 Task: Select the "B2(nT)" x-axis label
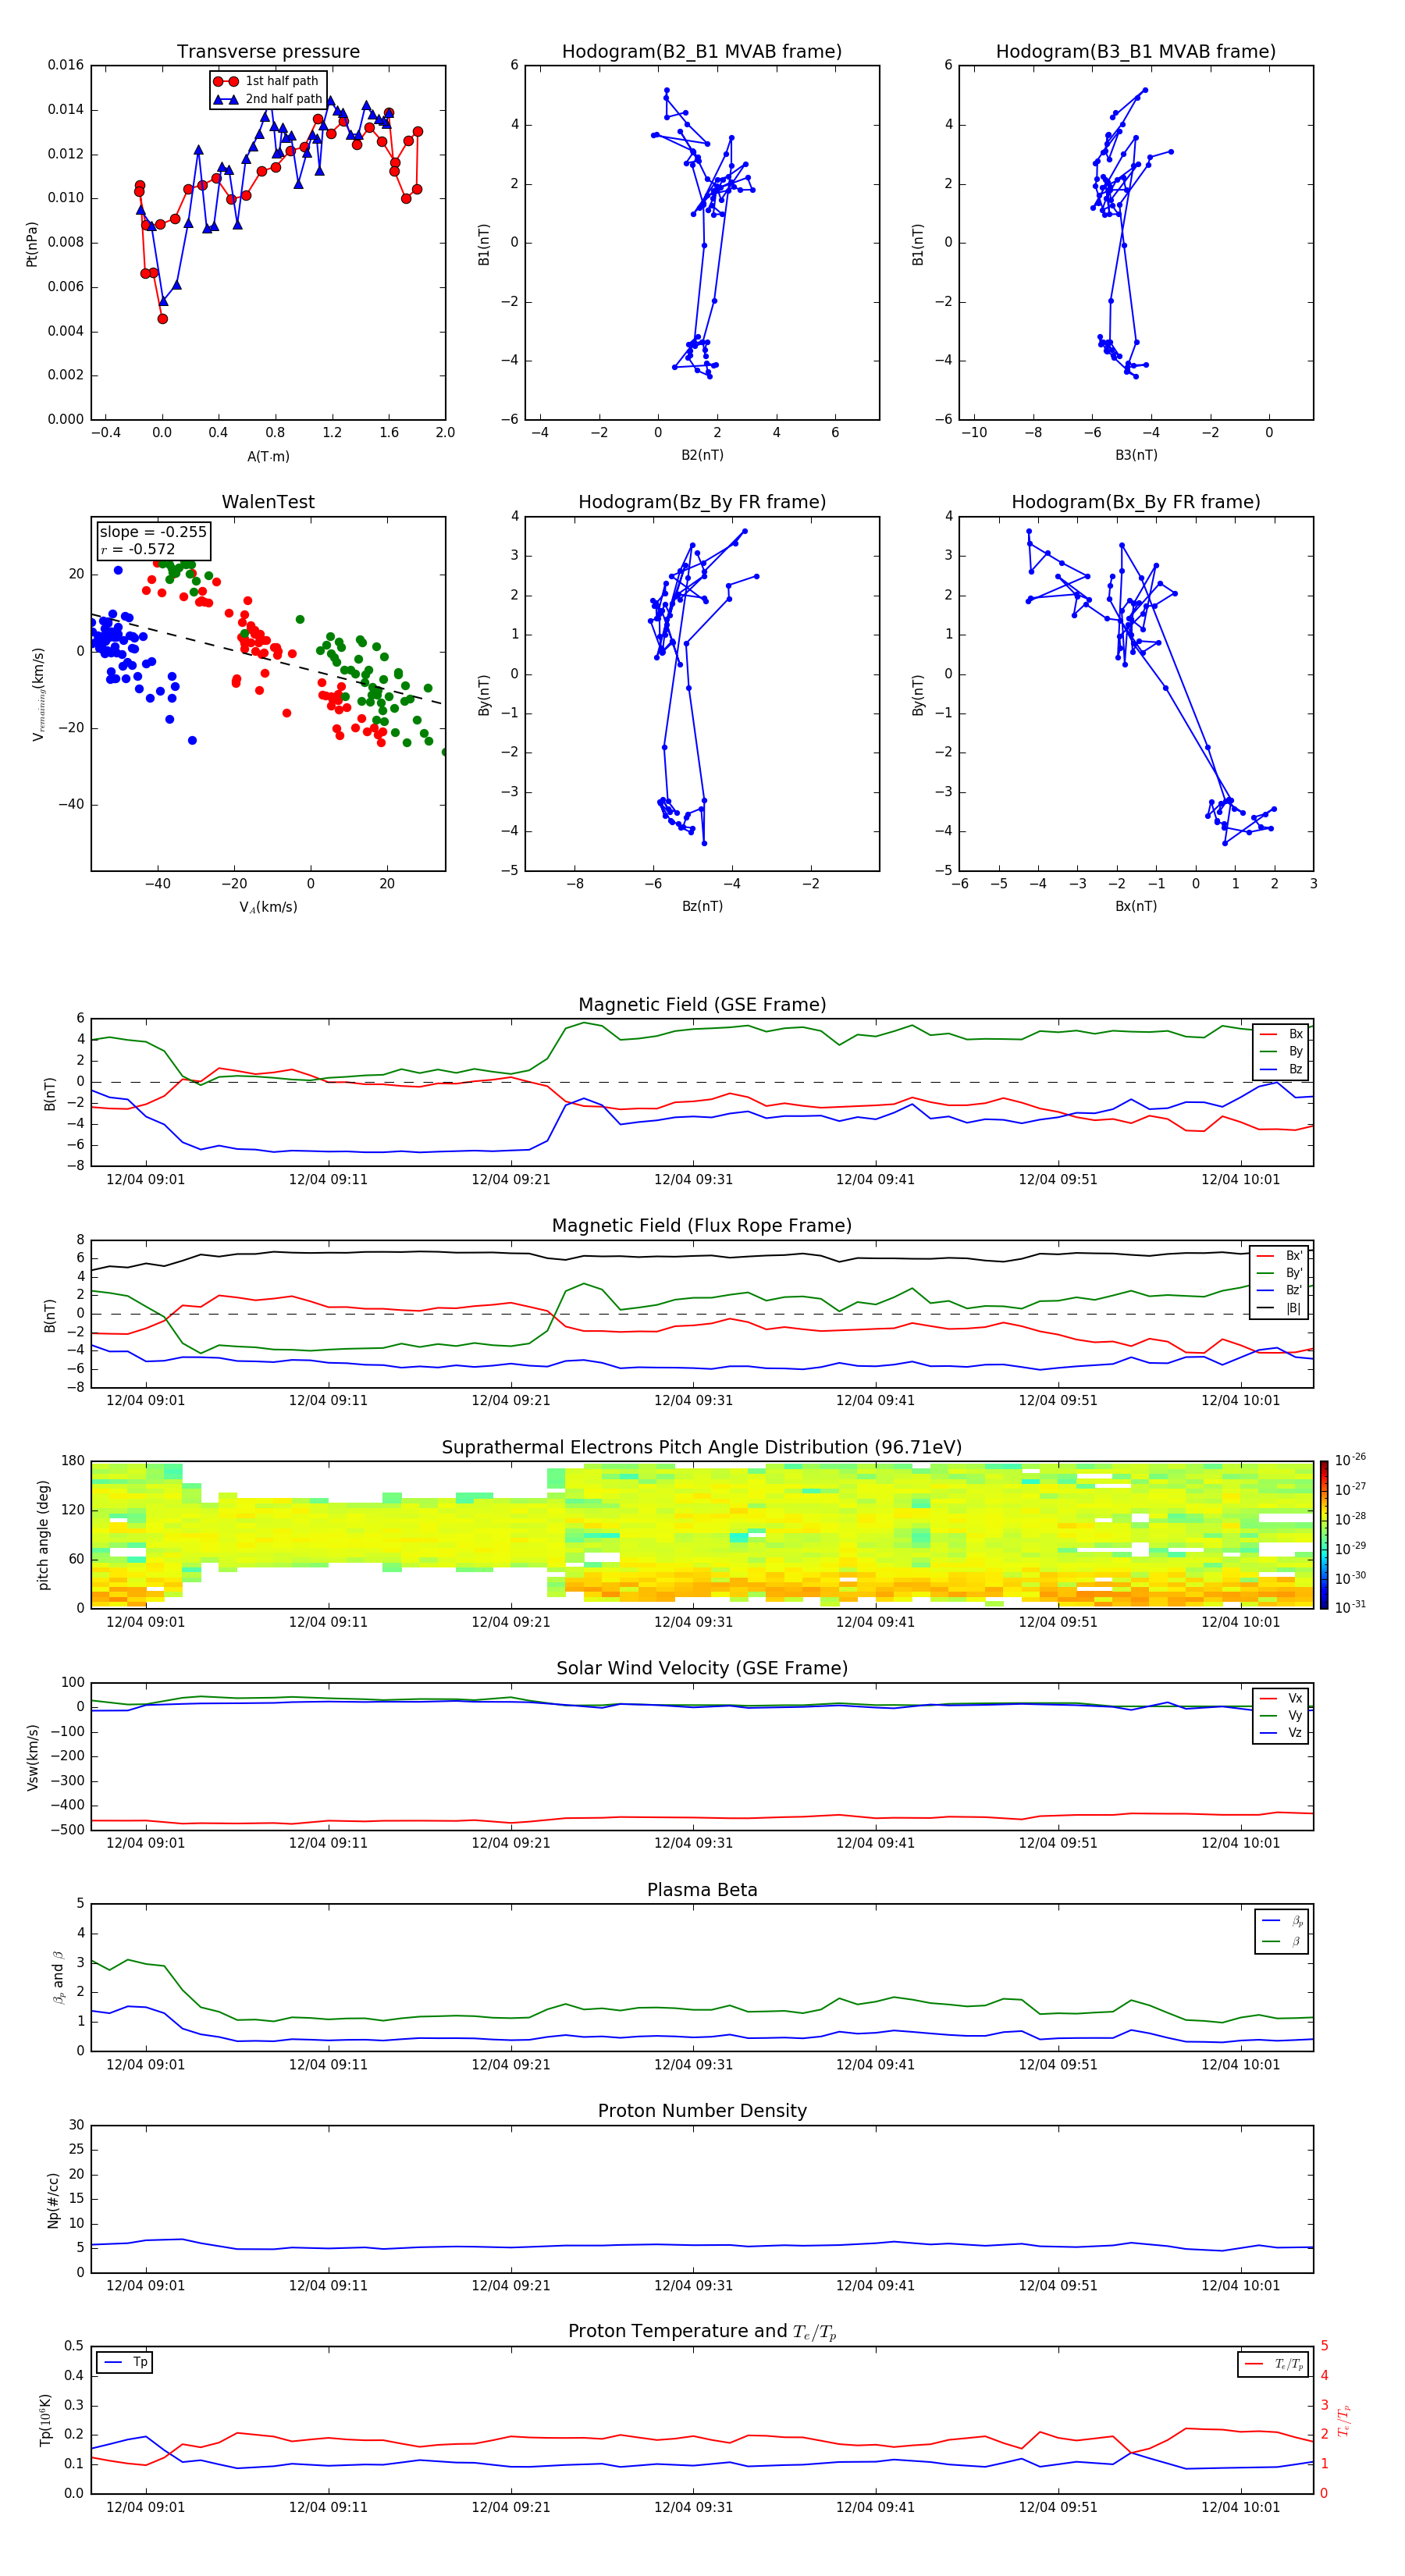click(702, 455)
